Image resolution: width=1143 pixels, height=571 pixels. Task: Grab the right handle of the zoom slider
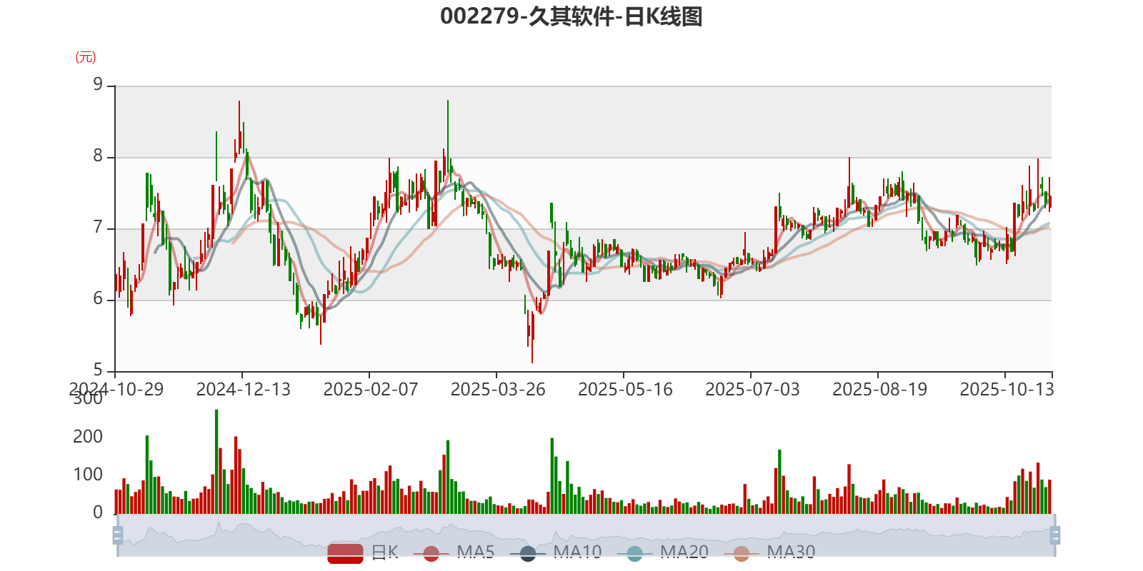pyautogui.click(x=1055, y=535)
